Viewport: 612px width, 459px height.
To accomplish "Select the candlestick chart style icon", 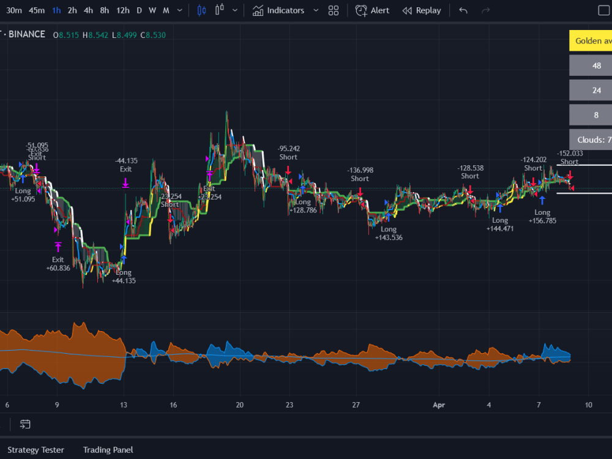I will click(201, 10).
